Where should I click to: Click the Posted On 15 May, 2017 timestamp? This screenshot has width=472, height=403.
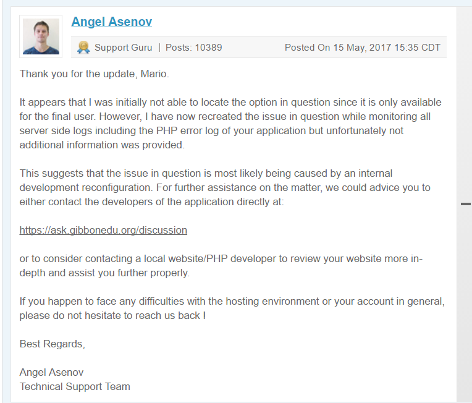pos(363,48)
